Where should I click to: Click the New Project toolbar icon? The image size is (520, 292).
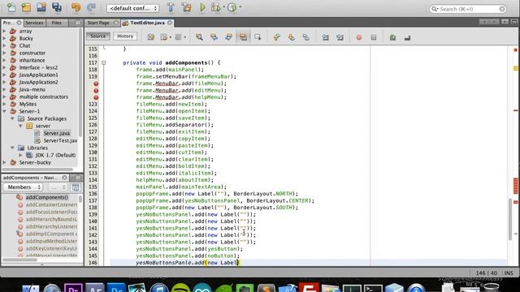click(26, 7)
